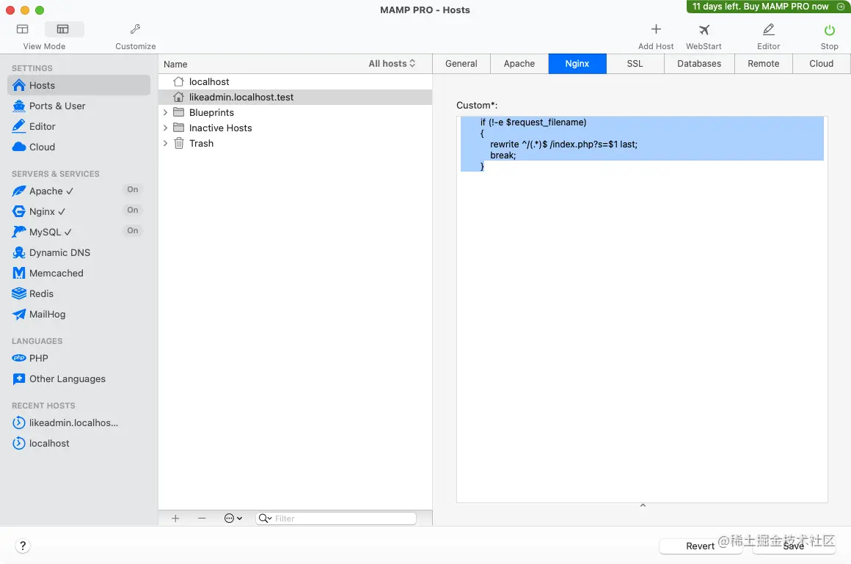Open the filter search options magnifier
This screenshot has width=851, height=564.
[x=265, y=519]
